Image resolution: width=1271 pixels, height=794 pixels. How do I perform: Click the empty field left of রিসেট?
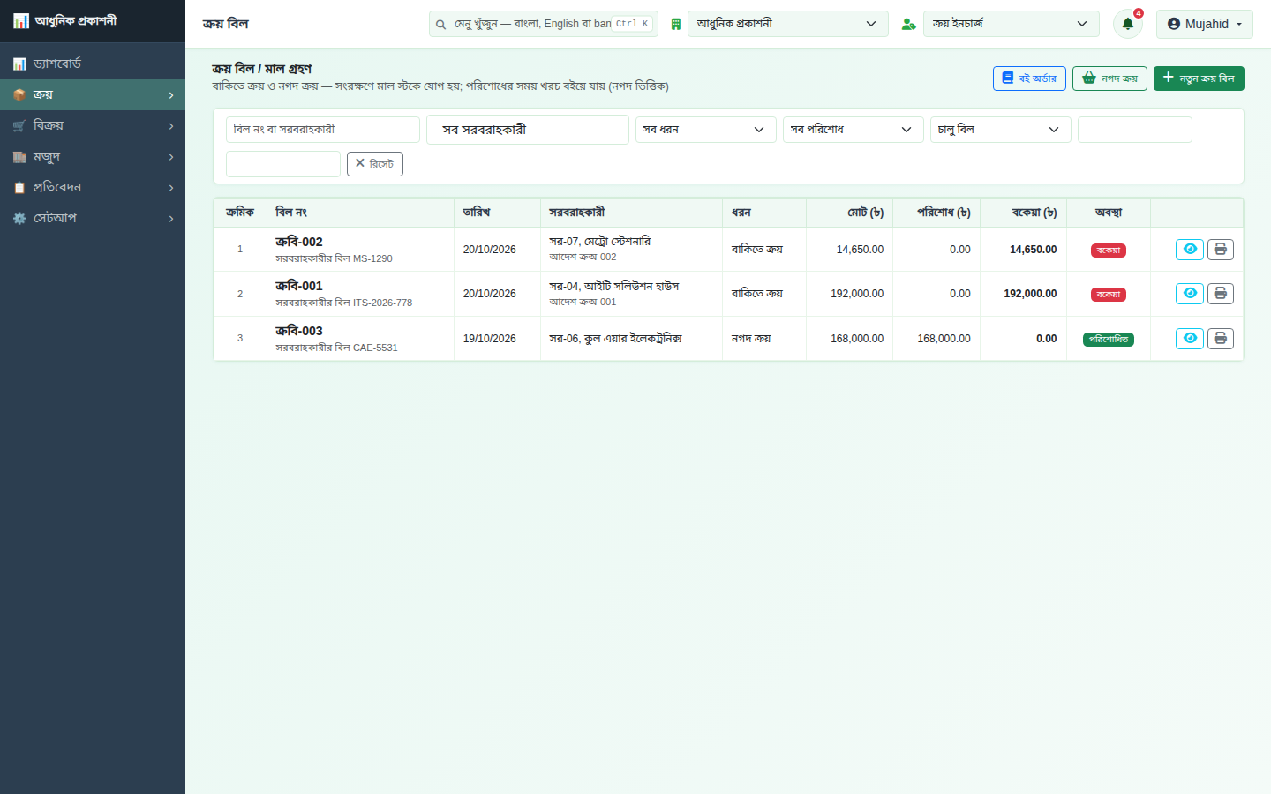click(x=282, y=164)
